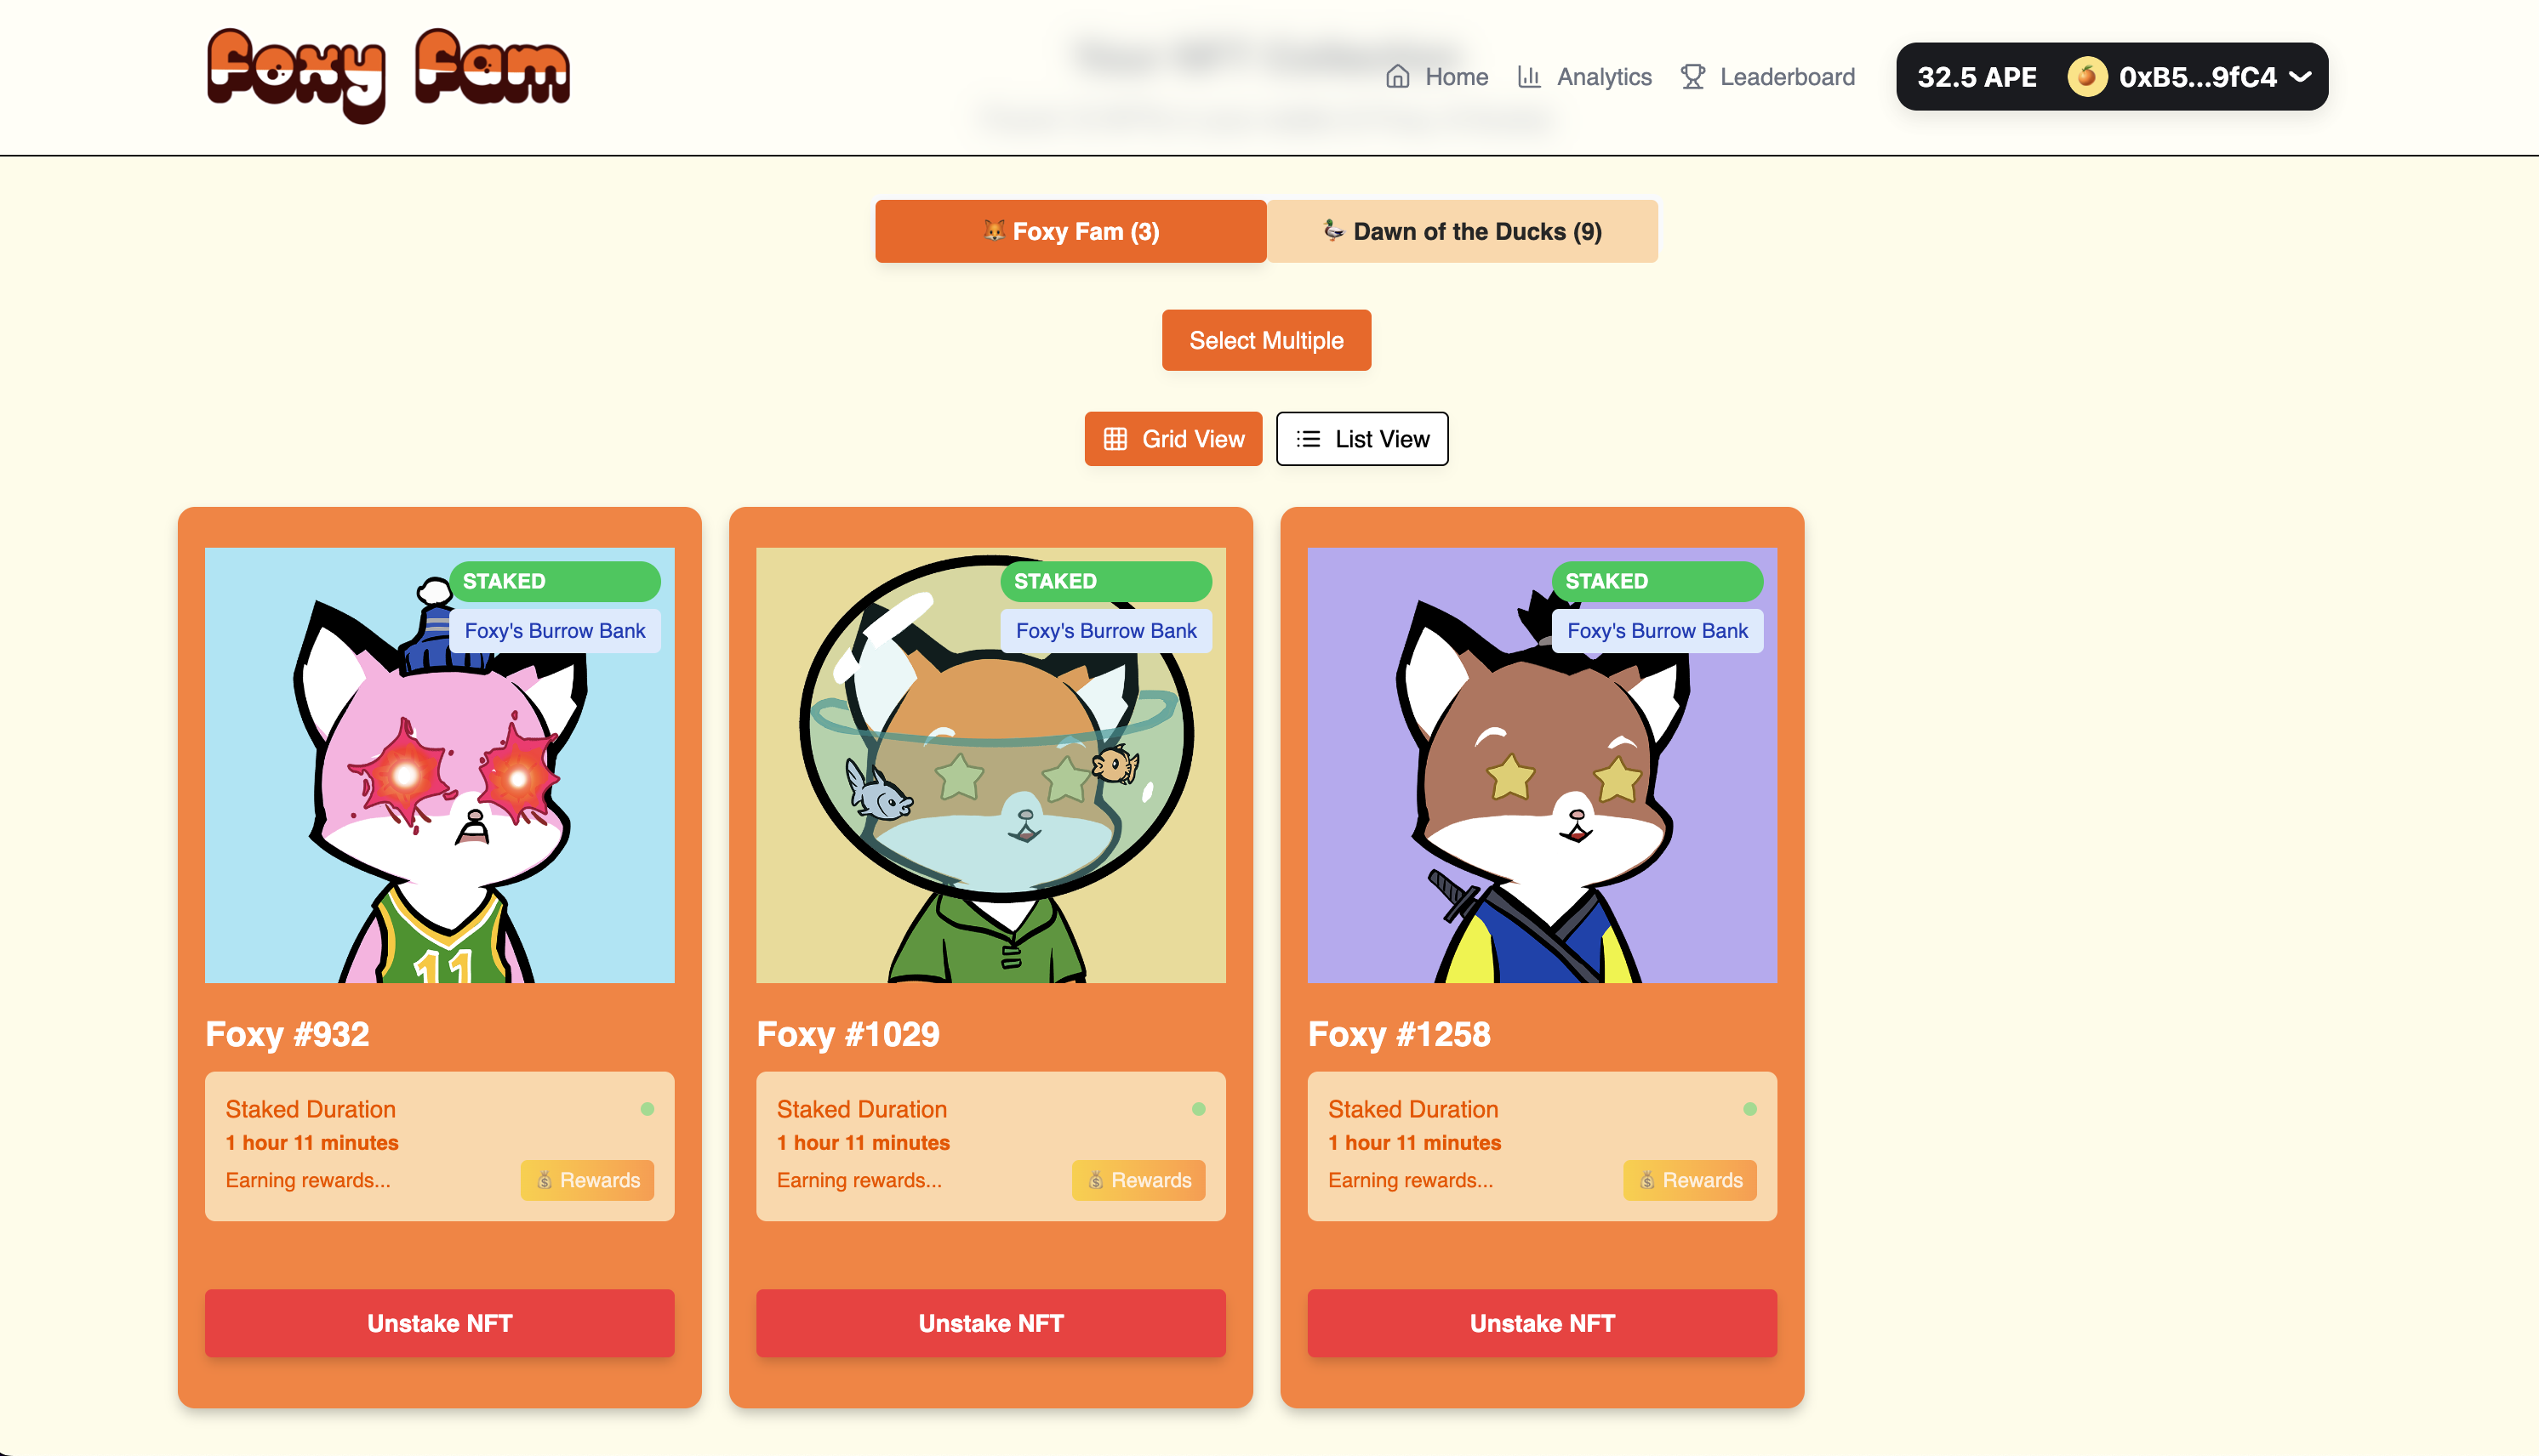The height and width of the screenshot is (1456, 2539).
Task: Expand the wallet address dropdown chevron
Action: [2300, 77]
